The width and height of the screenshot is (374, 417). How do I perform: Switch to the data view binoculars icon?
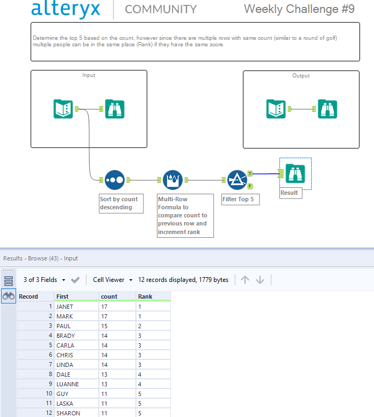[9, 296]
